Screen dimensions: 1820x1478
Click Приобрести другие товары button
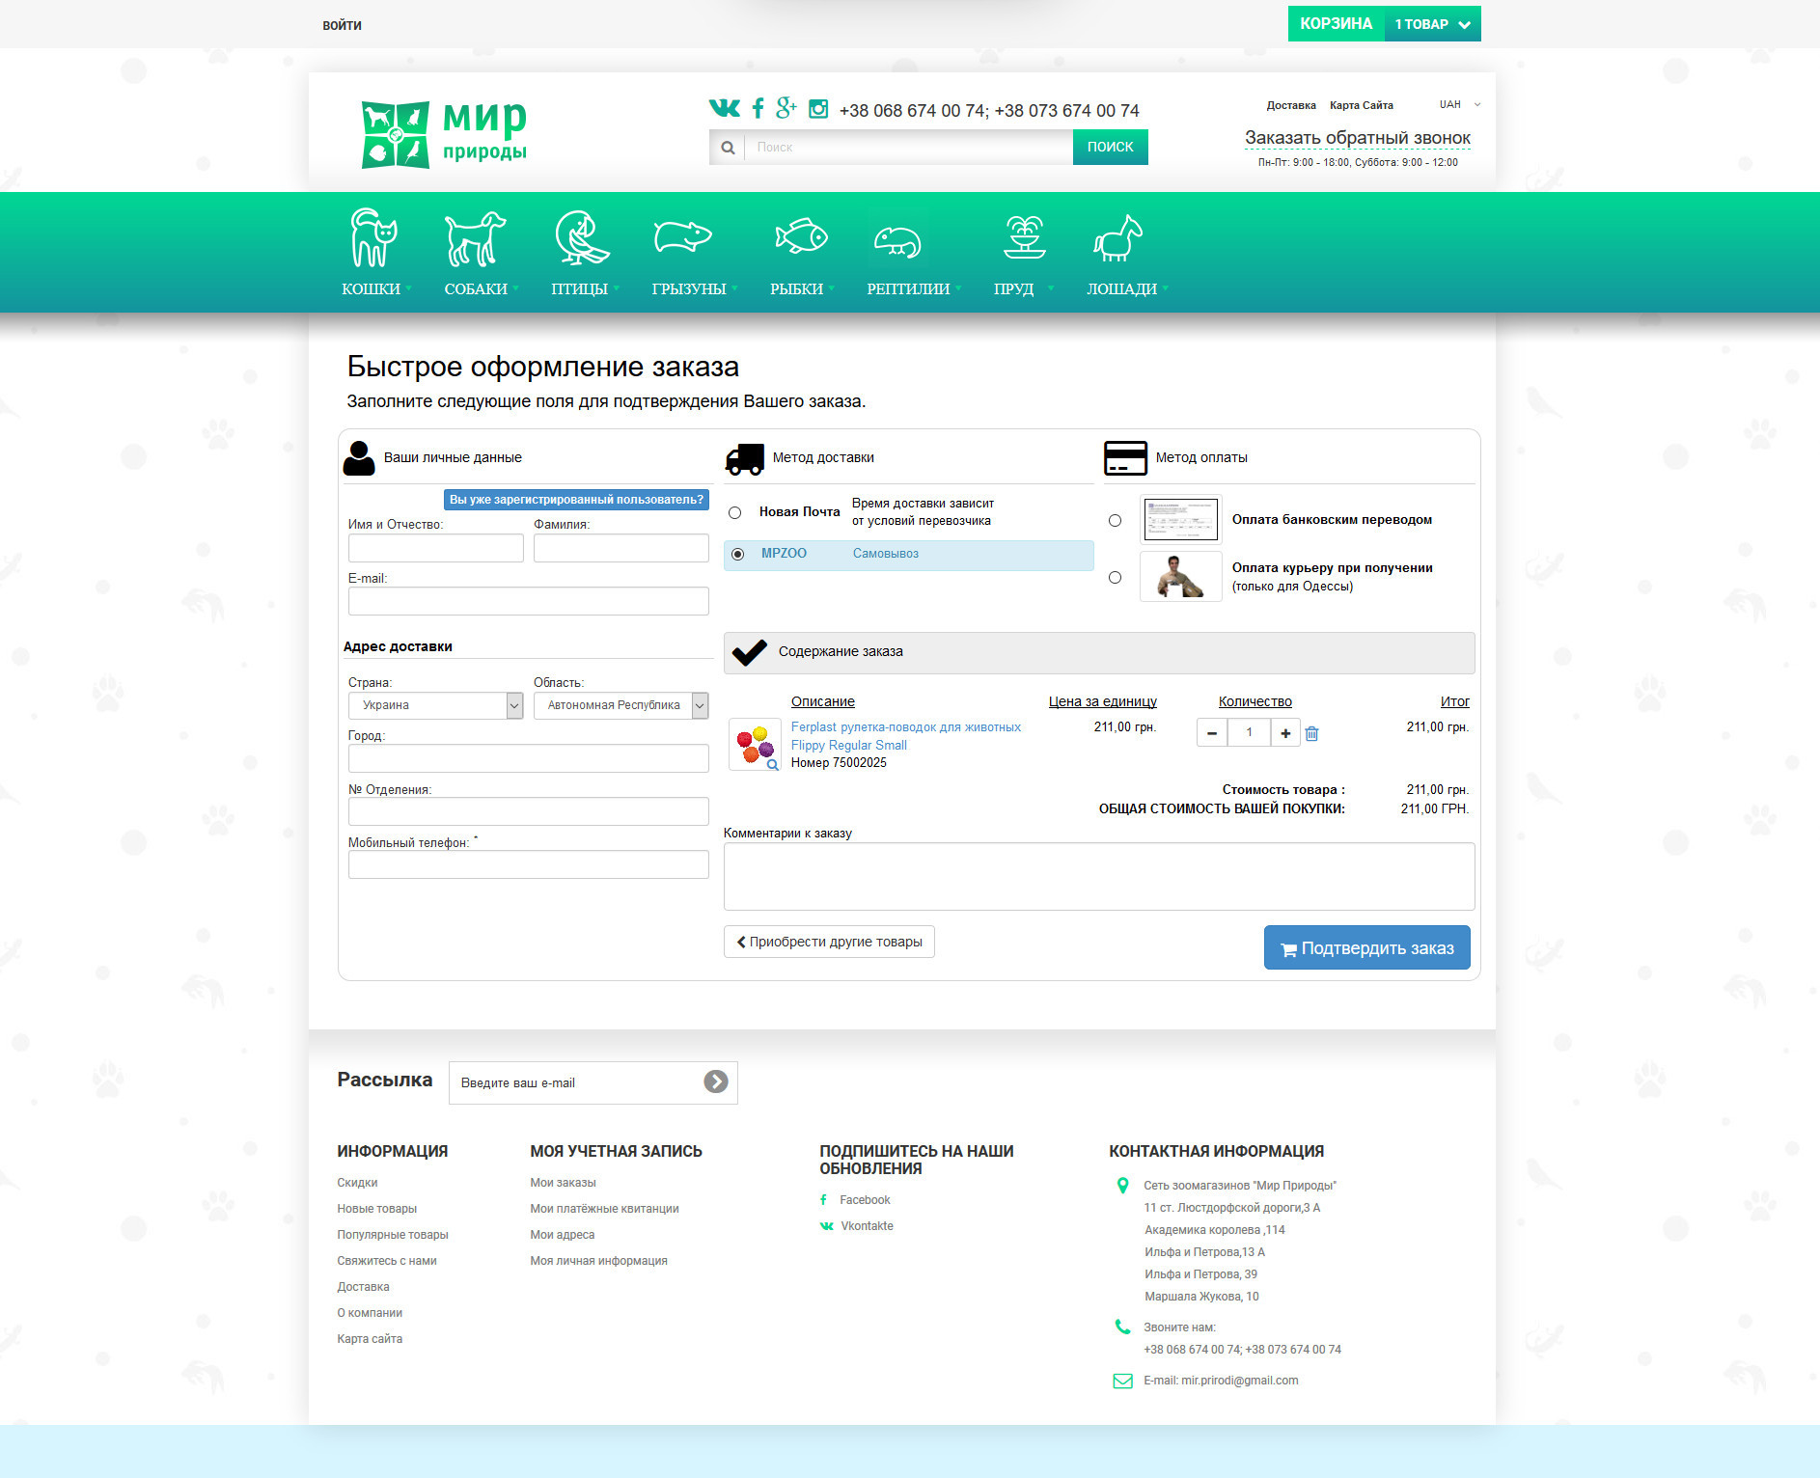pos(829,942)
